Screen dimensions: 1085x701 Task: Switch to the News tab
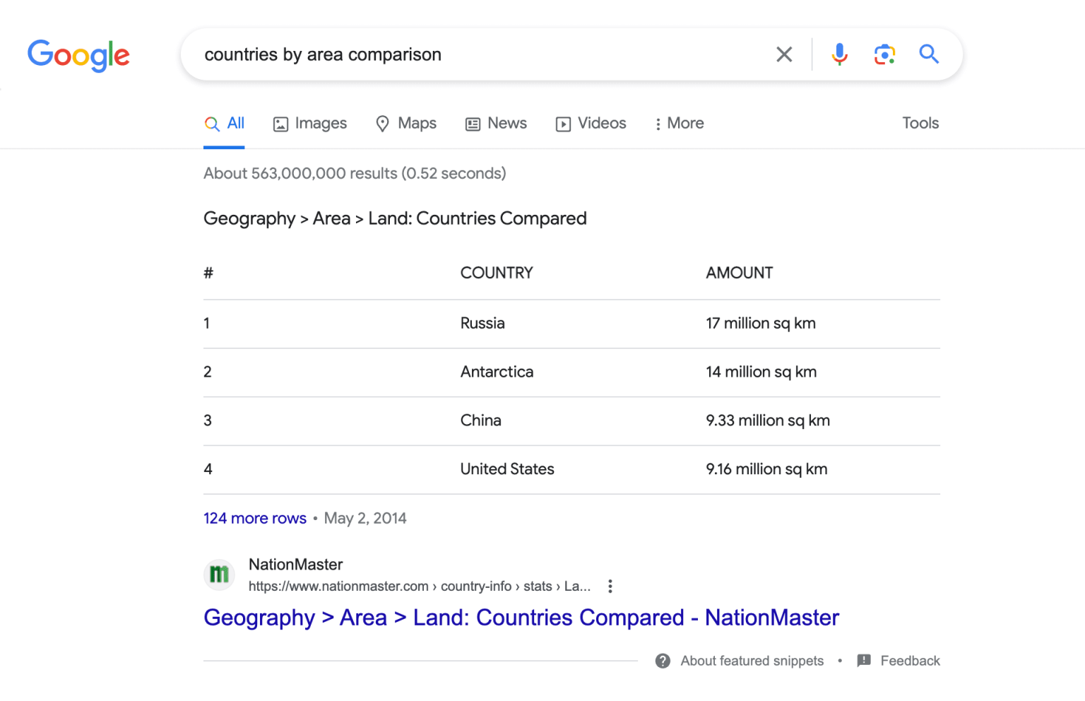tap(496, 123)
